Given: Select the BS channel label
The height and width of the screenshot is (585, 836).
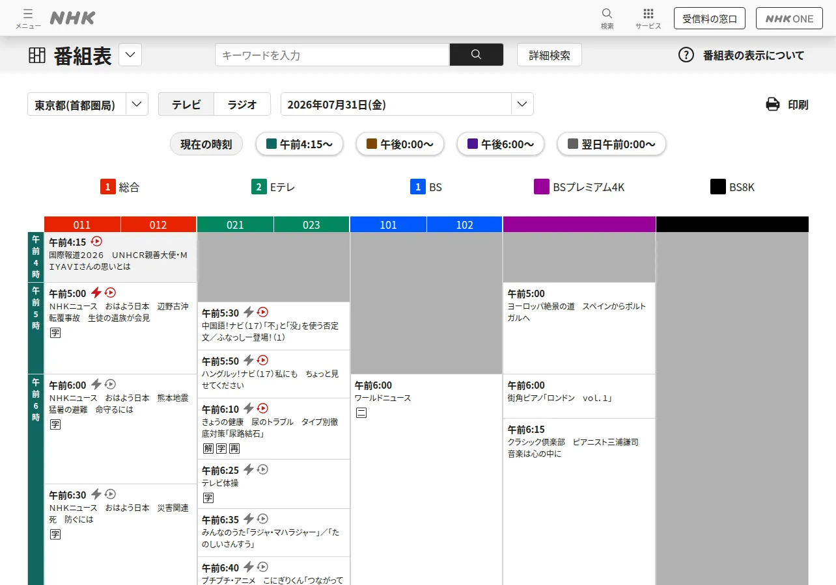Looking at the screenshot, I should [x=426, y=187].
